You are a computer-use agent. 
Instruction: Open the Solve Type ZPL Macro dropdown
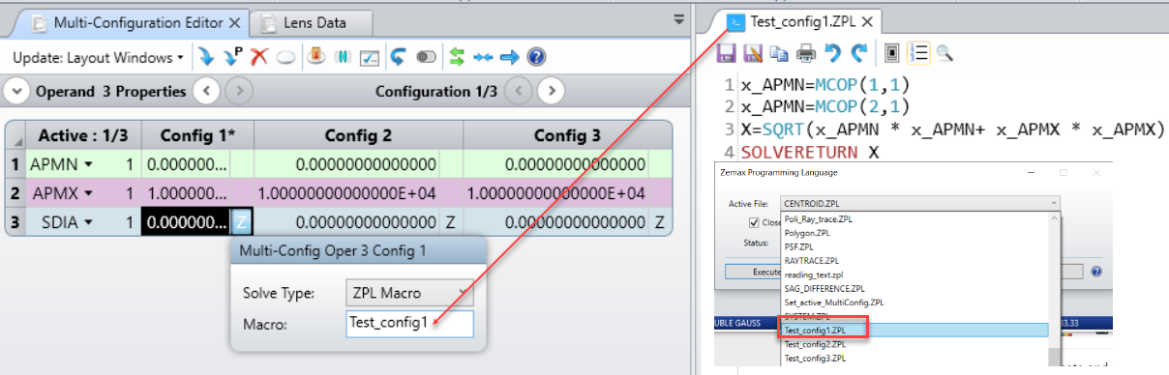pos(408,291)
